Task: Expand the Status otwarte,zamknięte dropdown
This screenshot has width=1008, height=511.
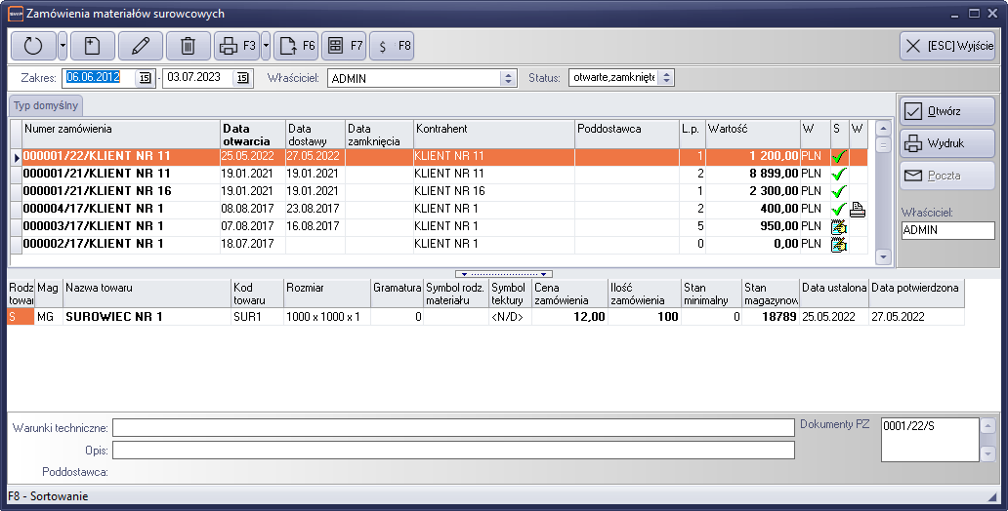Action: [665, 78]
